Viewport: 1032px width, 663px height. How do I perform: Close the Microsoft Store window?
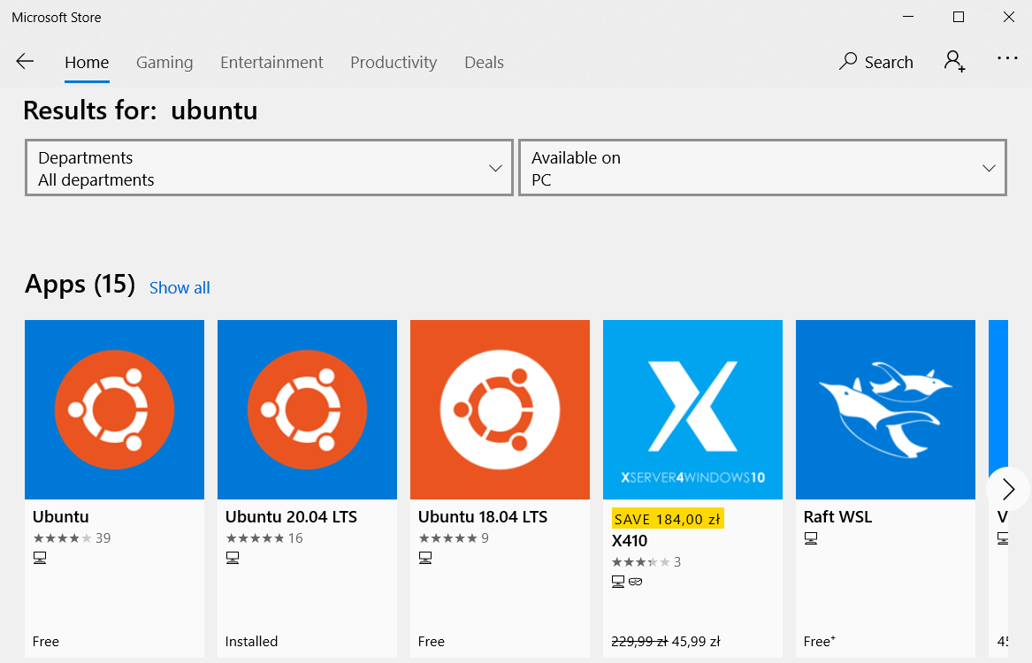(1008, 17)
